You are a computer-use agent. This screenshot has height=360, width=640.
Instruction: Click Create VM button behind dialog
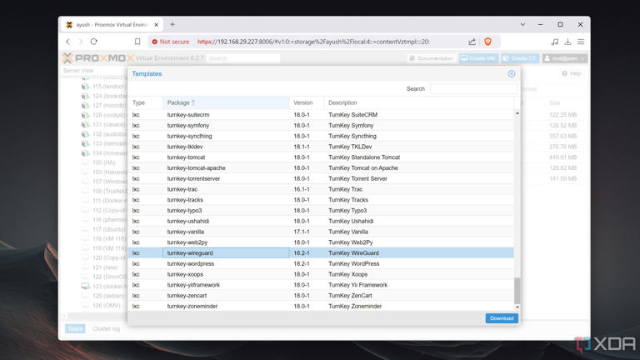coord(478,58)
